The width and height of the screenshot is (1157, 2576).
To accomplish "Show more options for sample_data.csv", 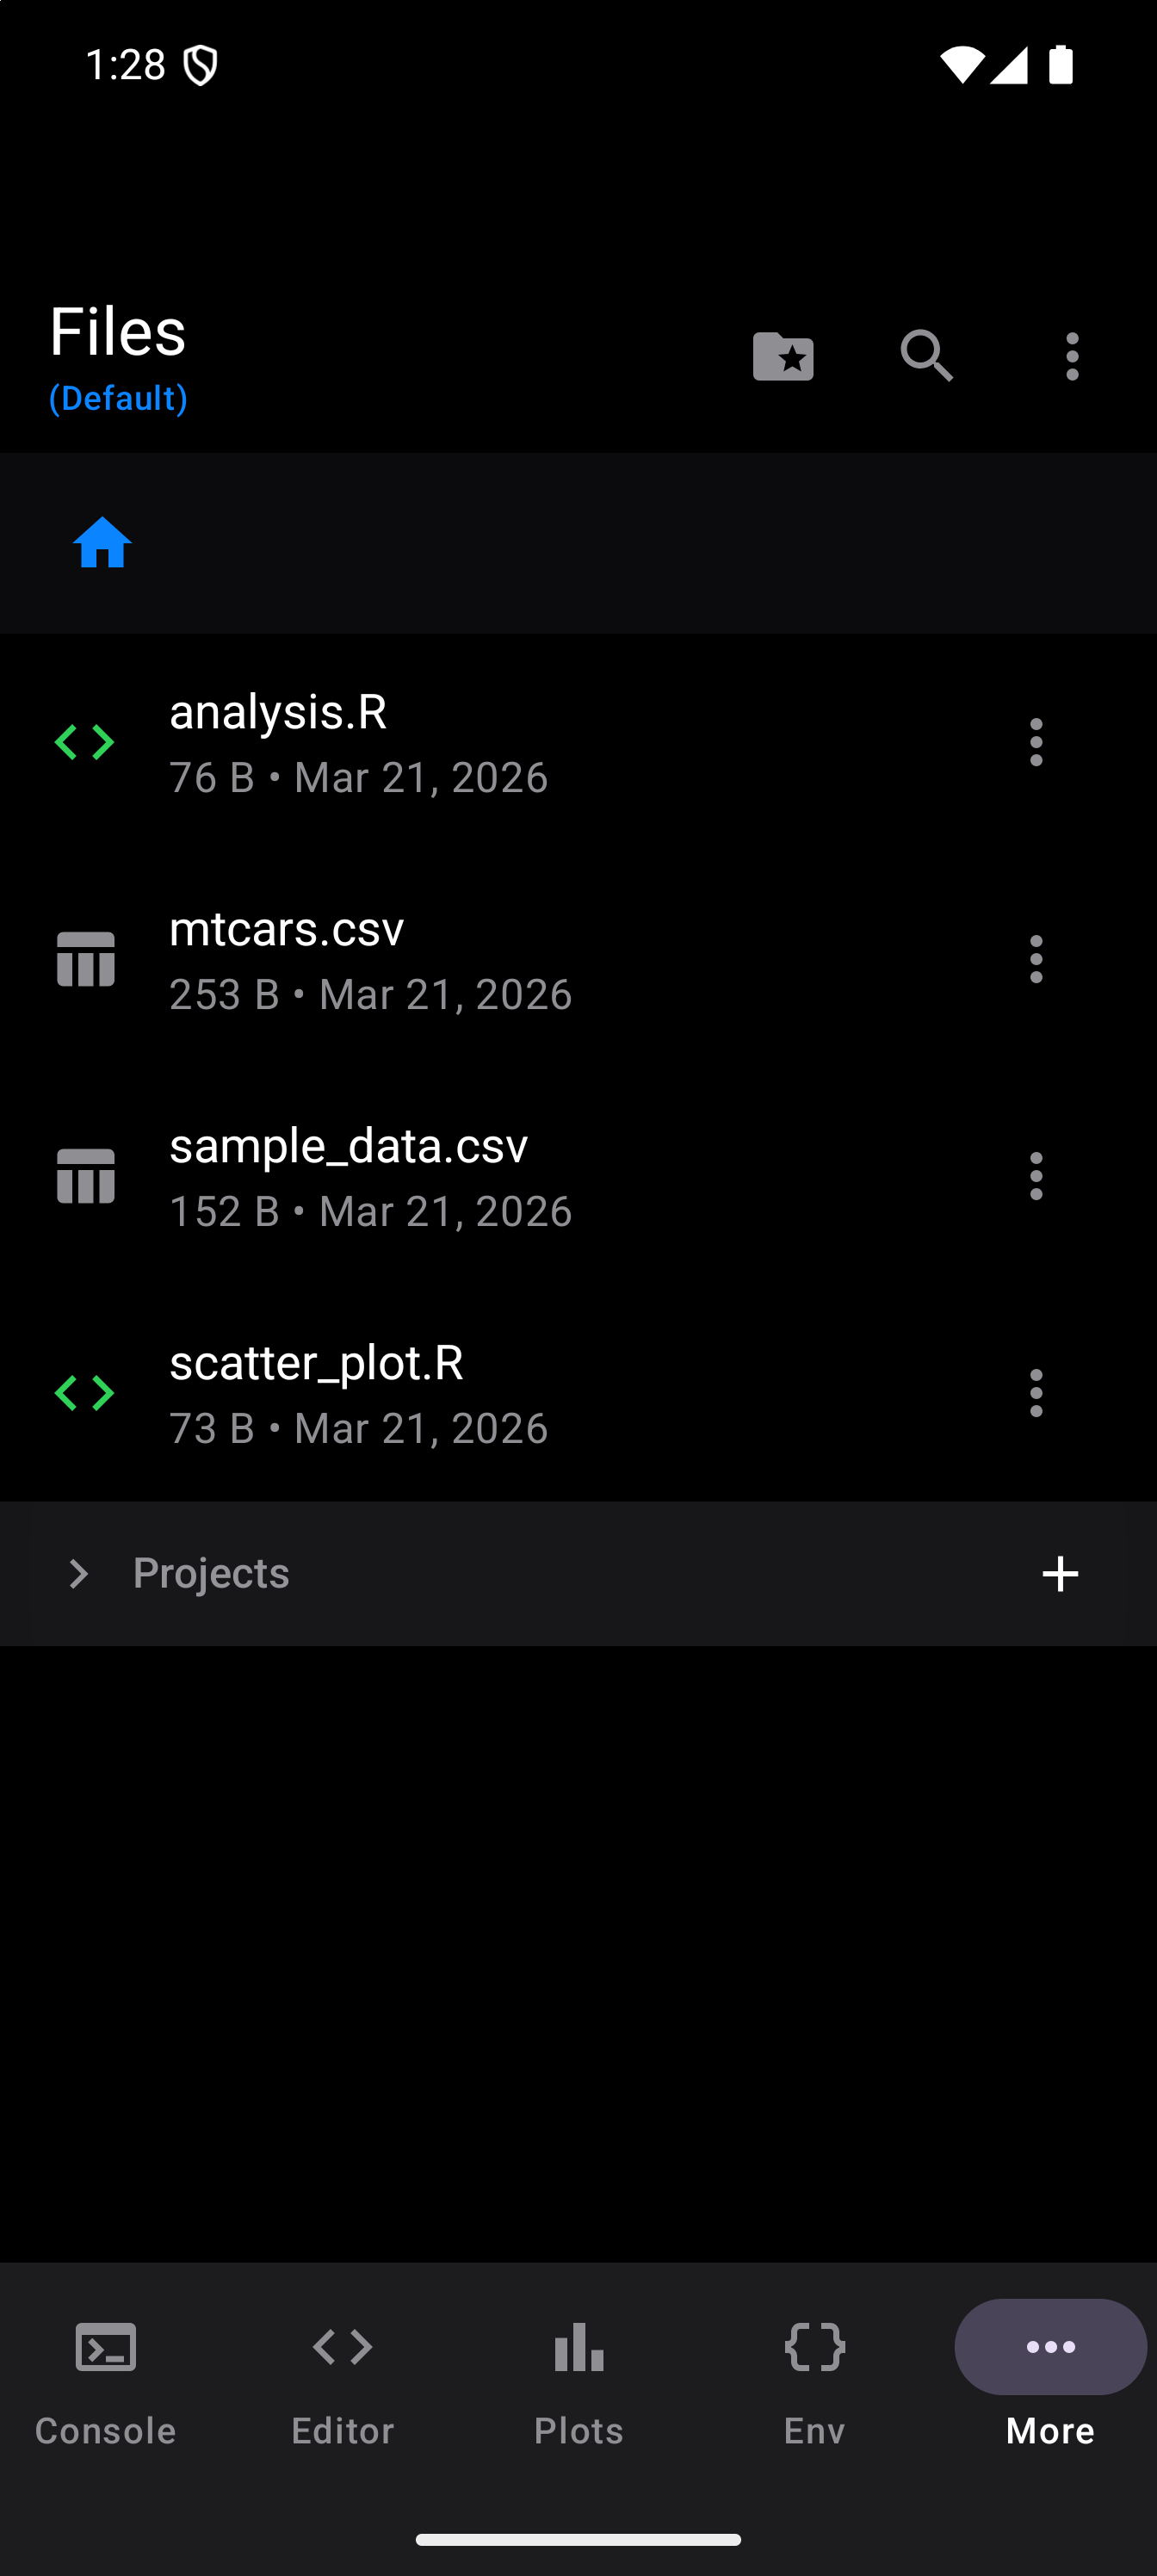I will point(1036,1176).
